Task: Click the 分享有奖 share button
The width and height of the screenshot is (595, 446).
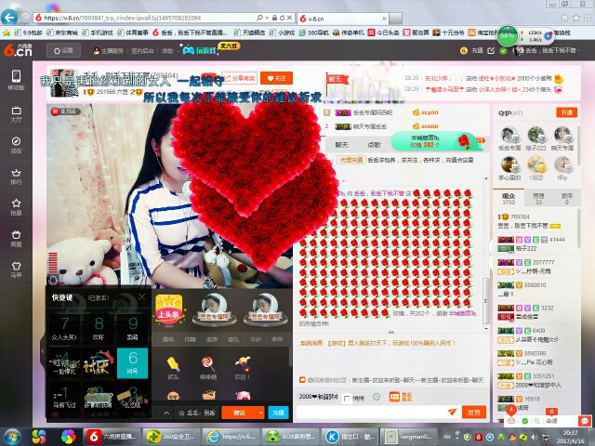Action: 240,78
